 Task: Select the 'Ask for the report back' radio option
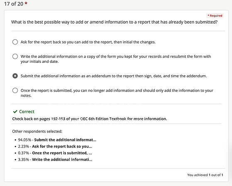[x=15, y=42]
